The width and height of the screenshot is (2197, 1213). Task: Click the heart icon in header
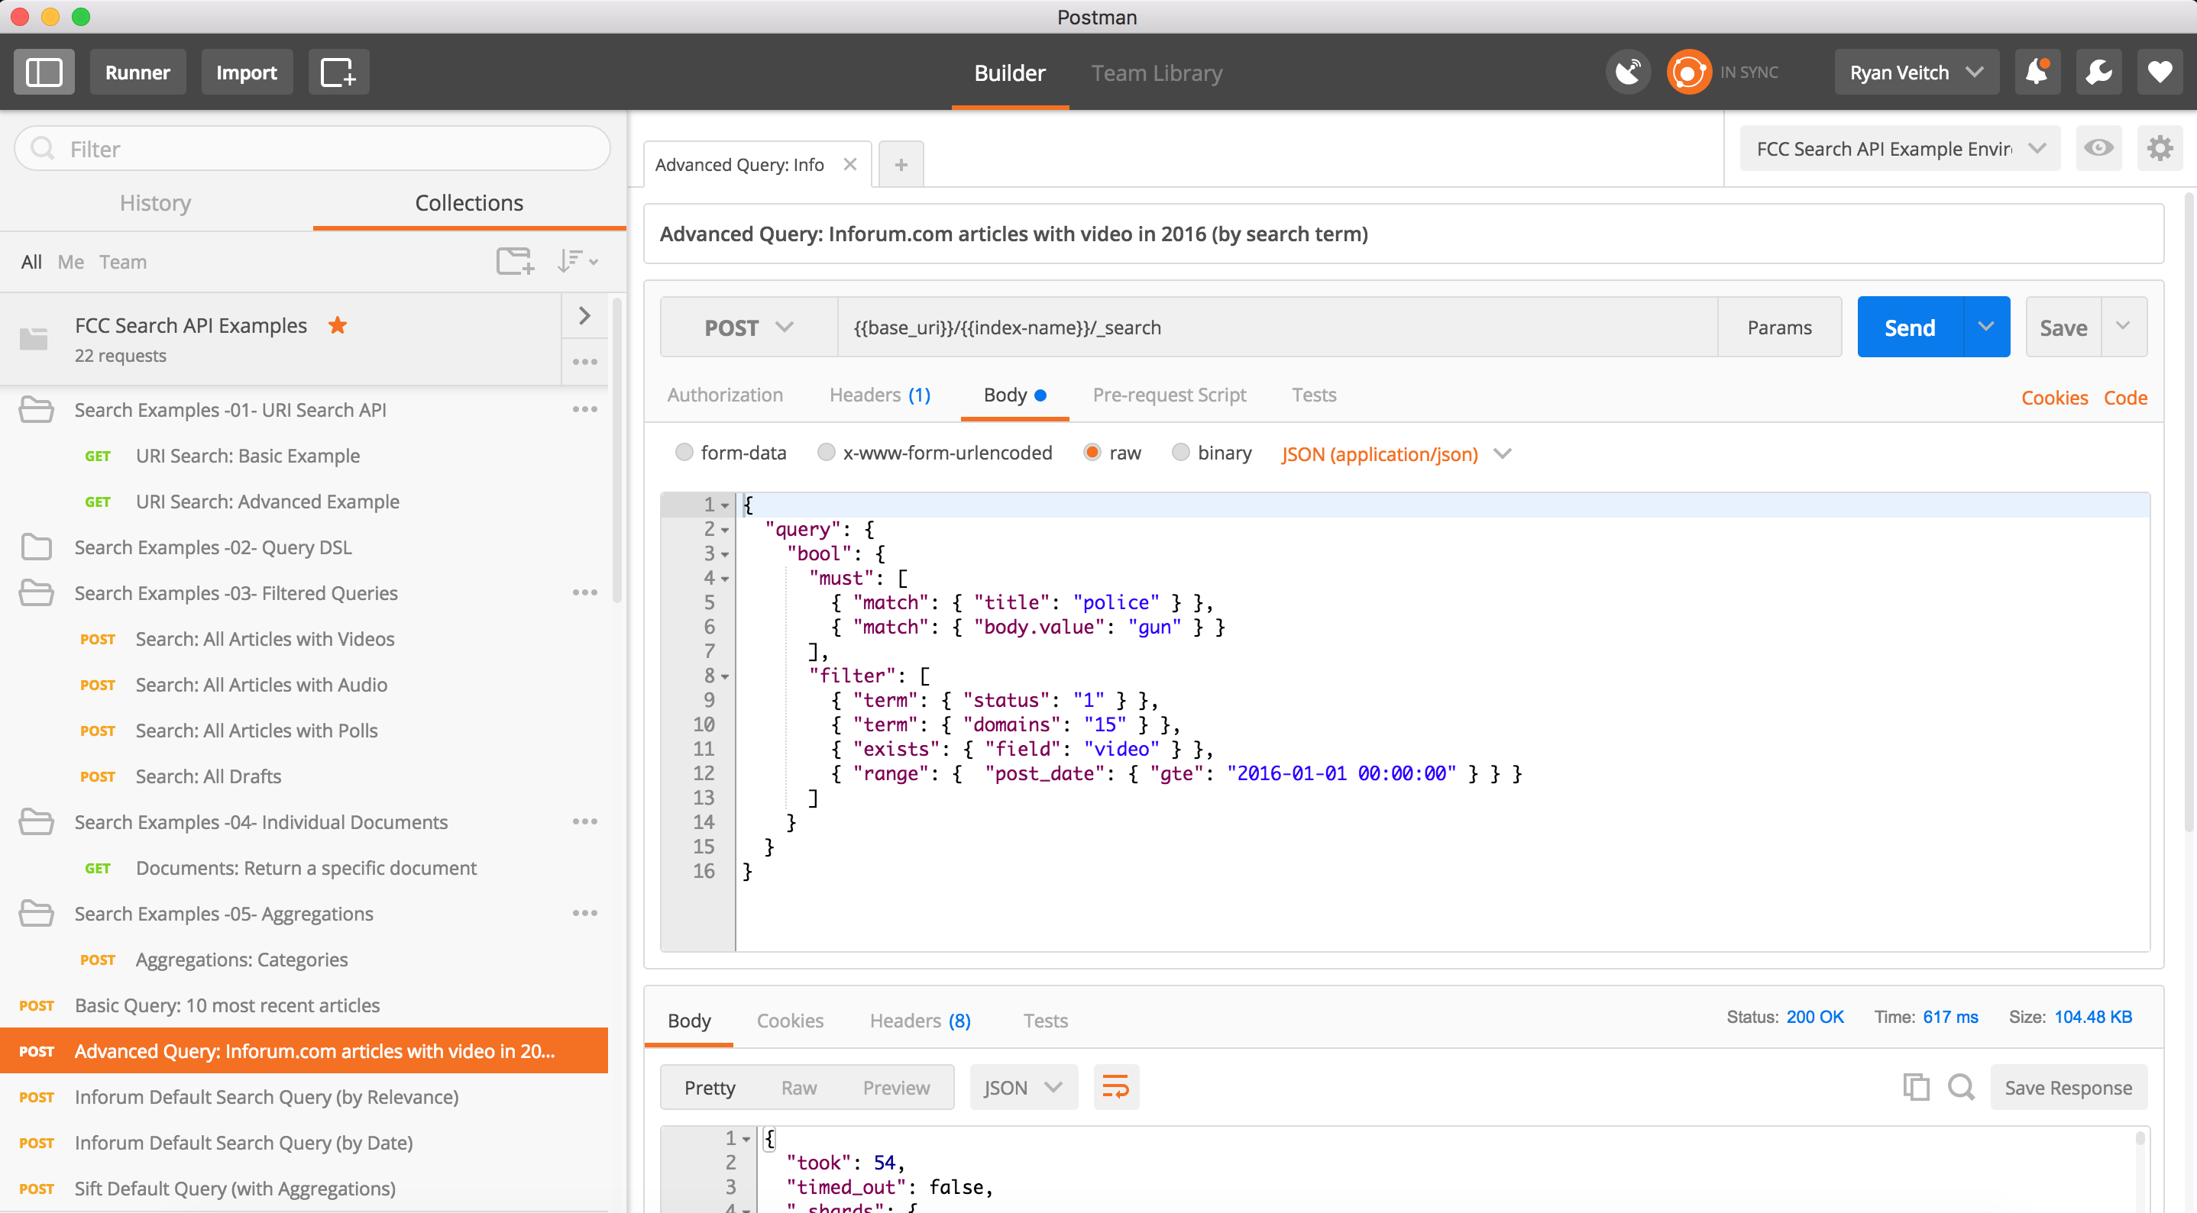2160,73
